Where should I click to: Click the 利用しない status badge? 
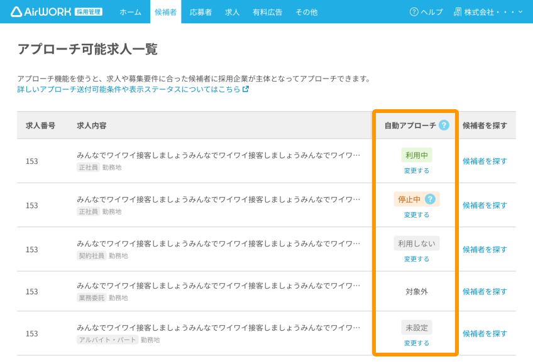(x=416, y=244)
